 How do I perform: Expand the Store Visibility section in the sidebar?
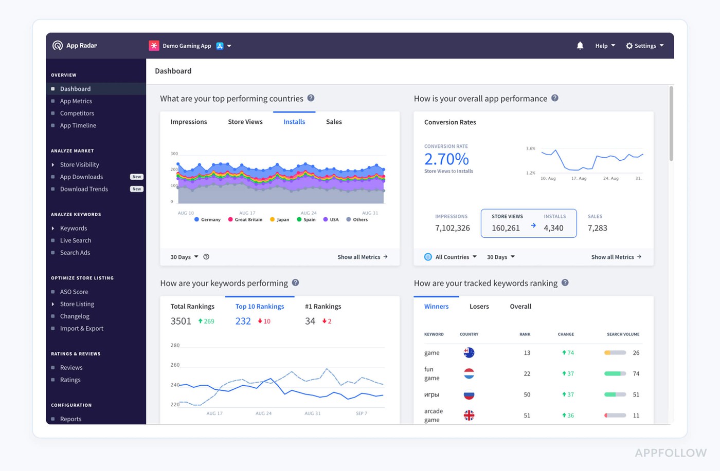click(79, 164)
